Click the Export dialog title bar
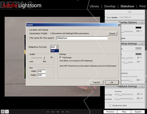 tap(72, 25)
